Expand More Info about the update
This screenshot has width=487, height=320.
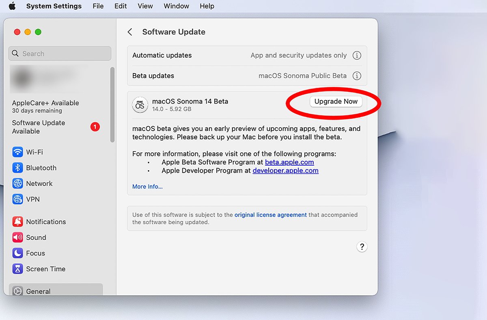click(x=147, y=187)
